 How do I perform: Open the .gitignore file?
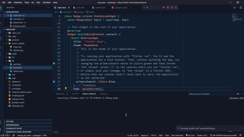(16, 81)
